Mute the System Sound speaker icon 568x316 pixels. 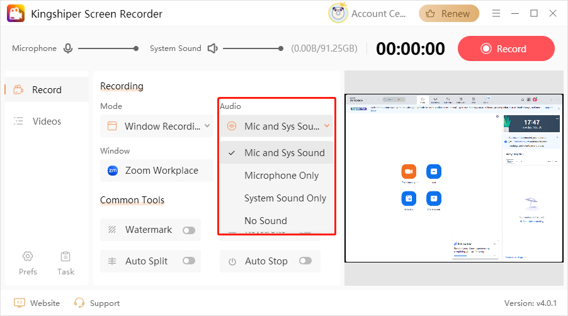(212, 48)
